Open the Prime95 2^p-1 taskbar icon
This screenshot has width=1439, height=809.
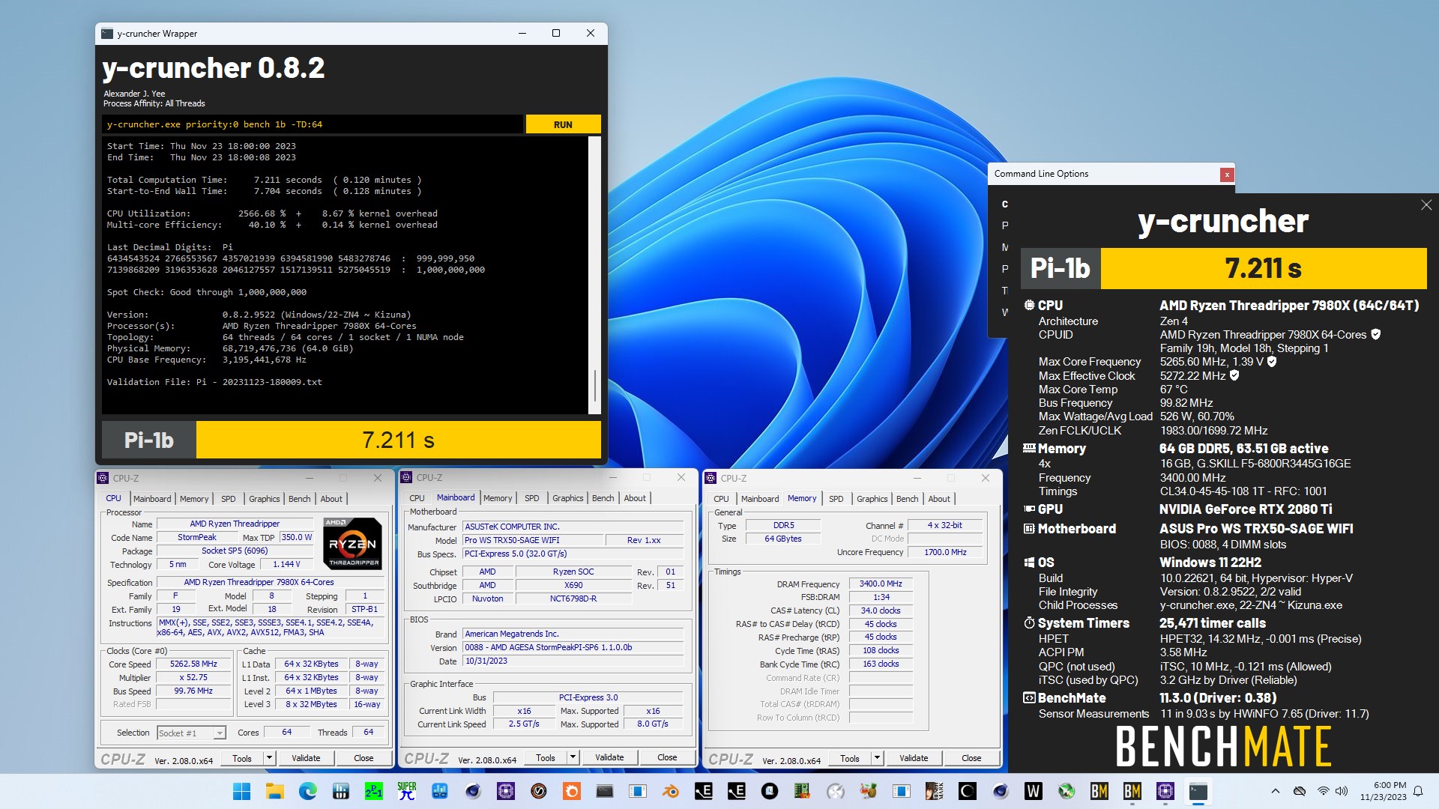point(373,792)
